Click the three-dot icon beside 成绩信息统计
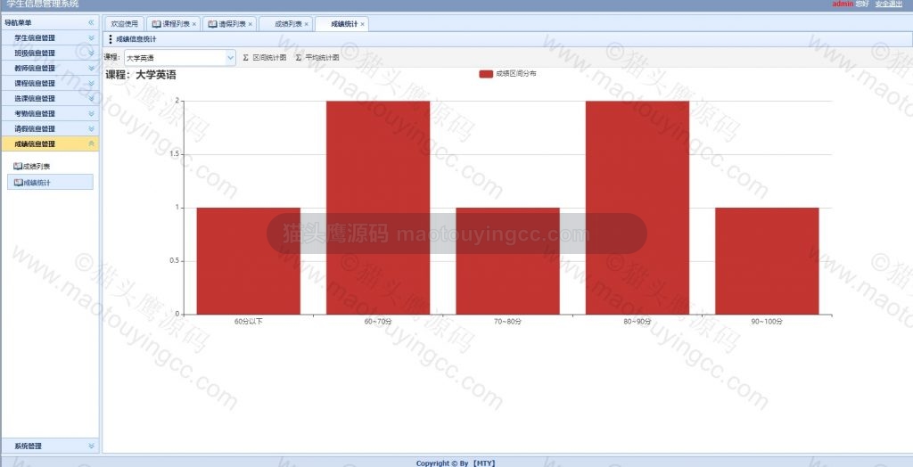Image resolution: width=913 pixels, height=467 pixels. [x=111, y=39]
